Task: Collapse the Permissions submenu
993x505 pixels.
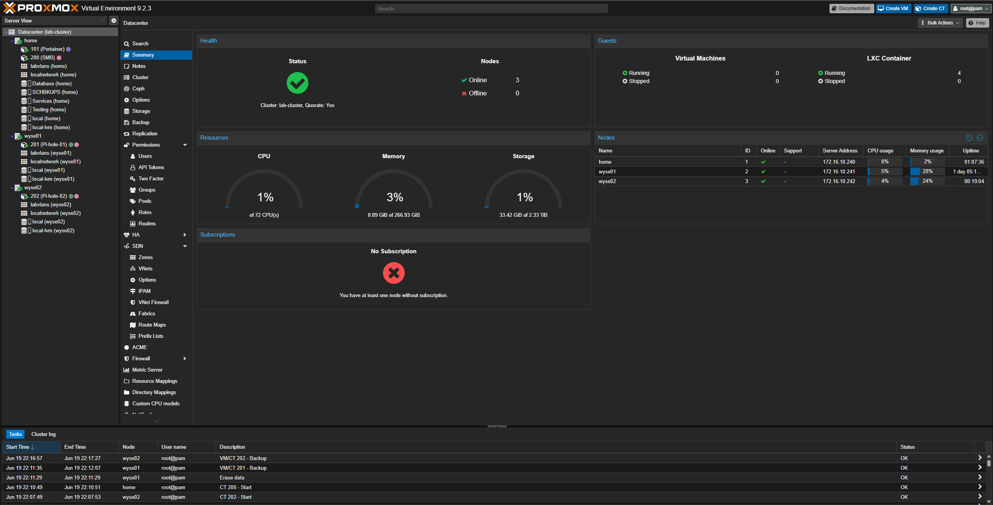Action: [x=185, y=145]
